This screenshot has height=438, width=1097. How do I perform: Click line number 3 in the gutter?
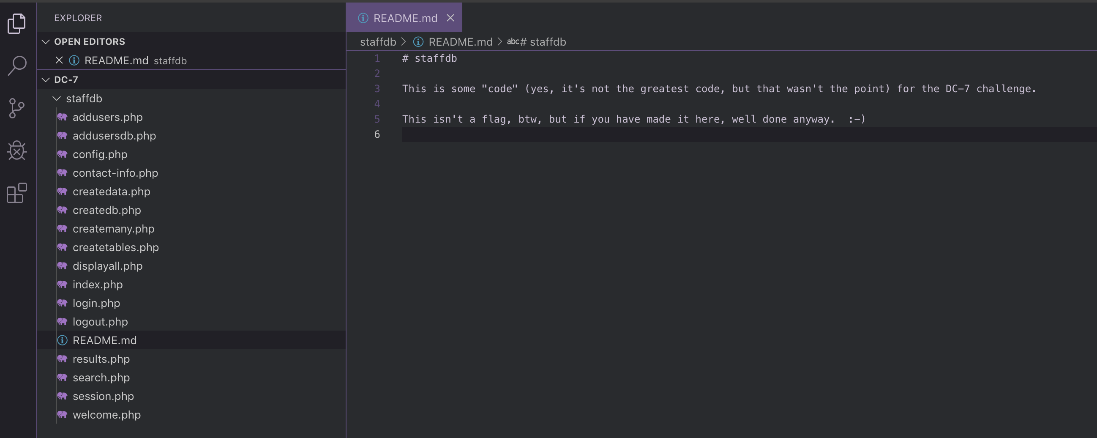click(x=377, y=89)
